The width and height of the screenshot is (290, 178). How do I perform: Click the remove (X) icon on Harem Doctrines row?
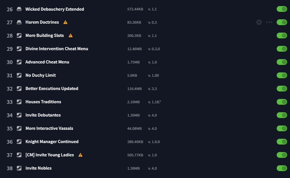259,22
